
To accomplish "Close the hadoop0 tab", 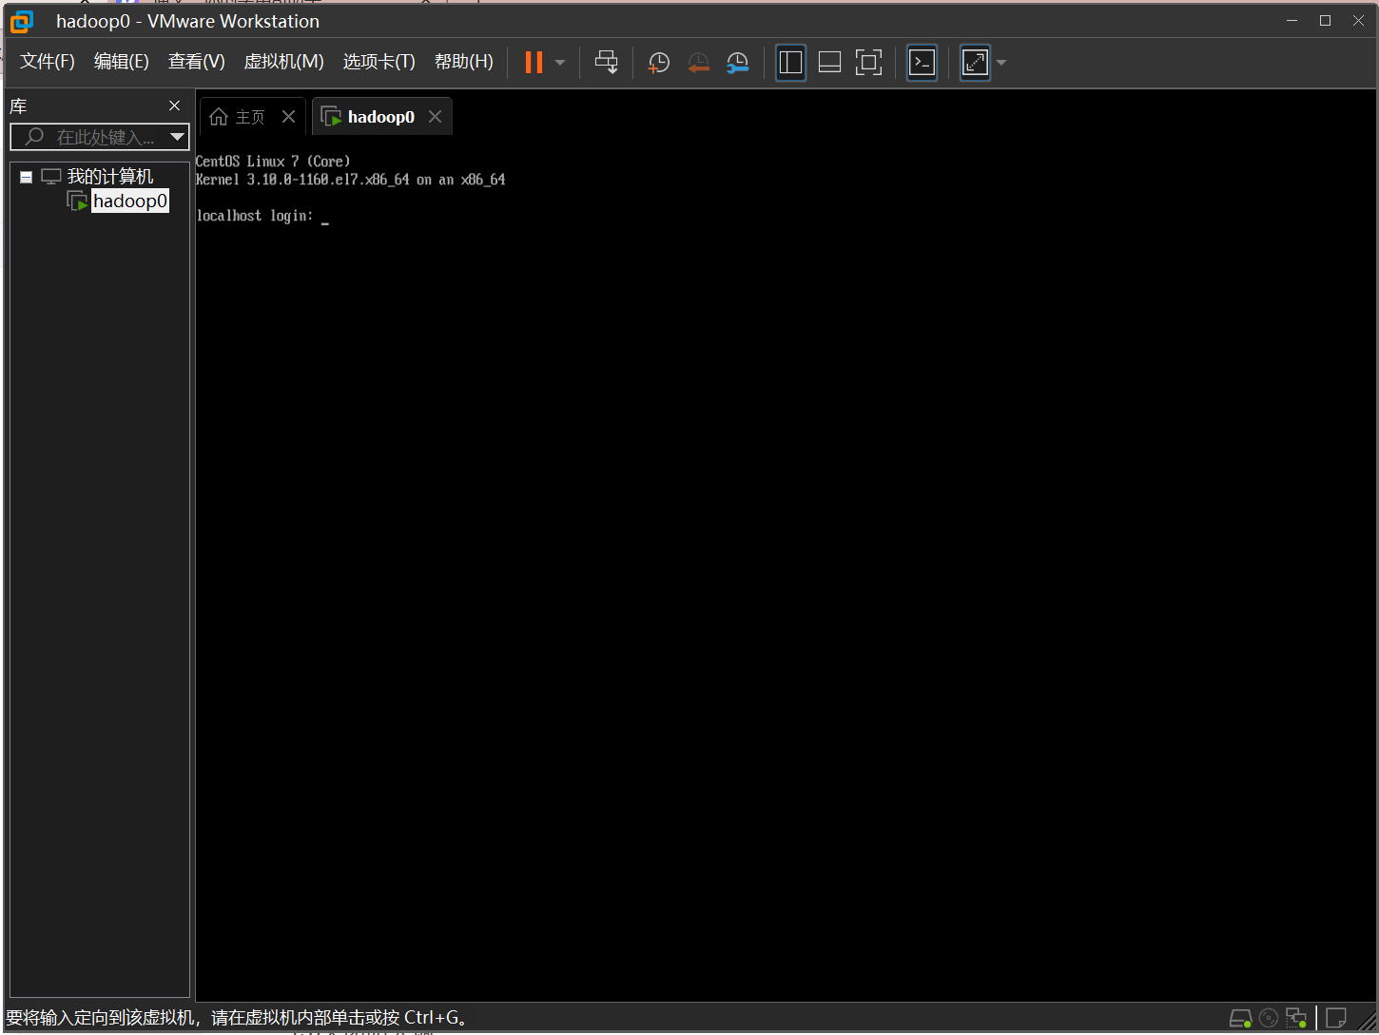I will tap(436, 117).
